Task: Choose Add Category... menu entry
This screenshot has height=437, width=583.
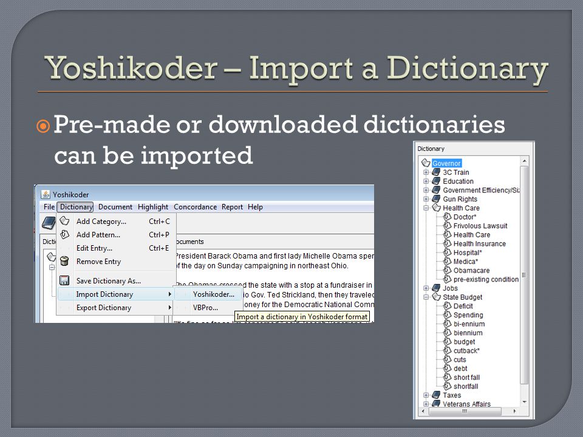Action: (x=117, y=222)
